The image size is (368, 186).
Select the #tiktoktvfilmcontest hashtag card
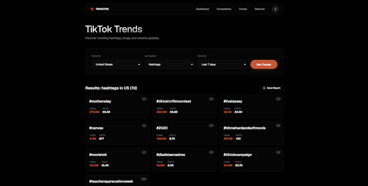pos(184,107)
